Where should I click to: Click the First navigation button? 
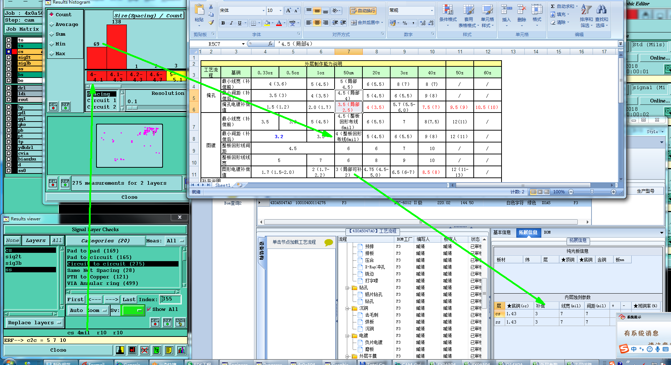75,299
